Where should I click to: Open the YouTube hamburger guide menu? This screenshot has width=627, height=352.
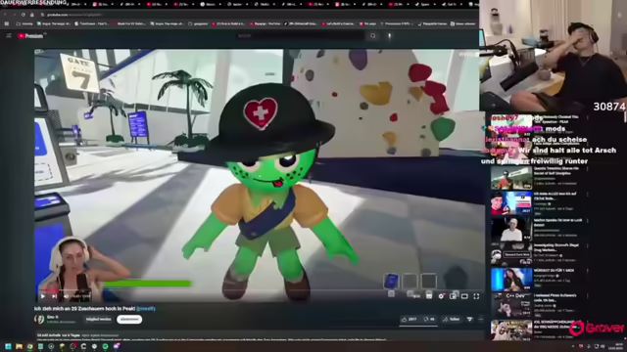(x=9, y=36)
